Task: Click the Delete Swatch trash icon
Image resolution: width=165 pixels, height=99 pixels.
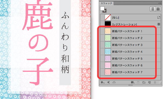Action: point(155,82)
